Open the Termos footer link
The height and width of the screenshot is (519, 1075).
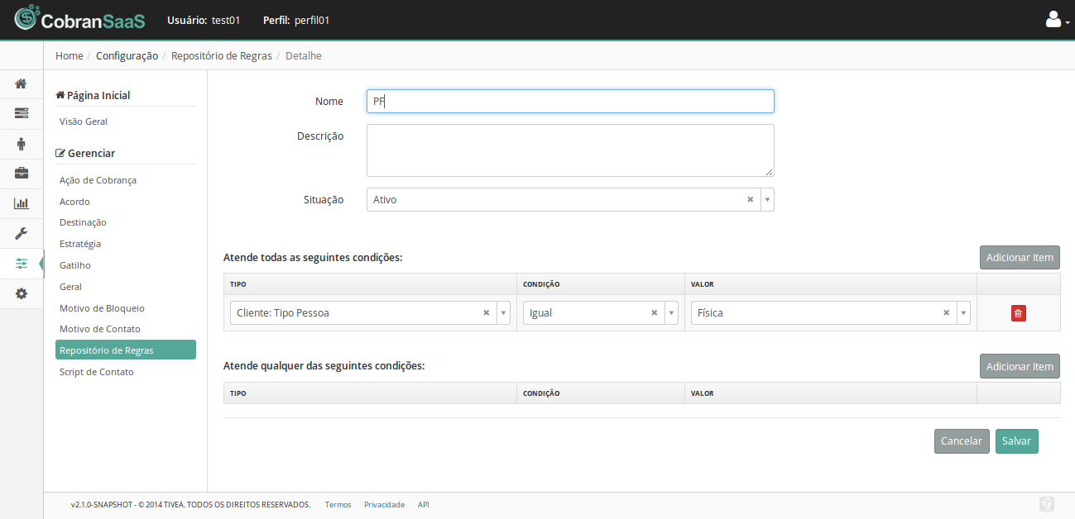(338, 504)
